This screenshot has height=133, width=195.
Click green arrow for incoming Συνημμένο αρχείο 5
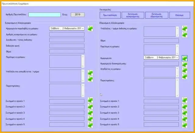coord(90,125)
